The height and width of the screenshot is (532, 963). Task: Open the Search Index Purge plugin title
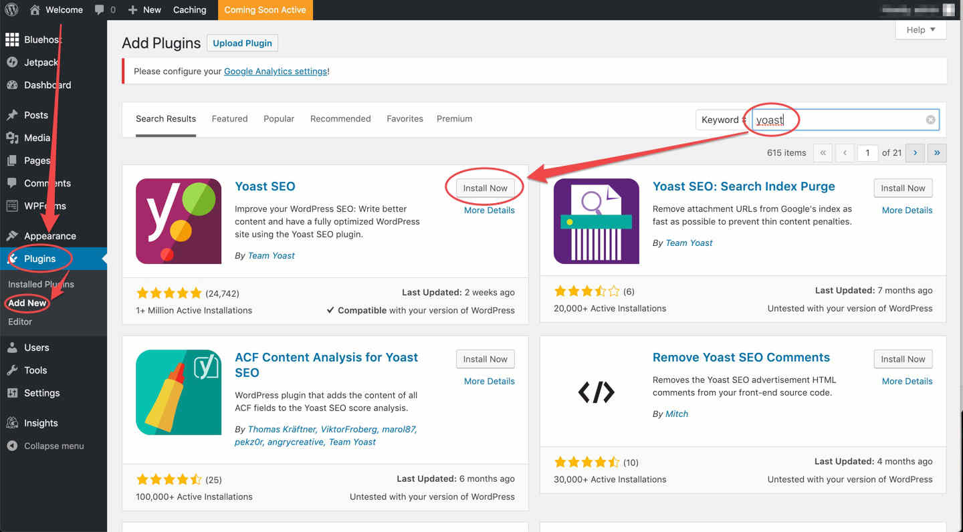[744, 186]
